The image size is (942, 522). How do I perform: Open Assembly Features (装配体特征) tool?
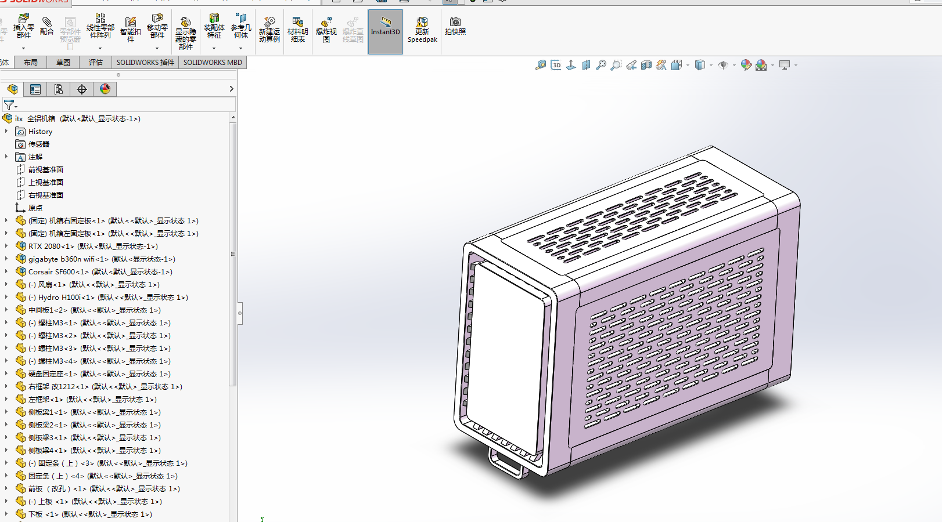click(x=214, y=27)
